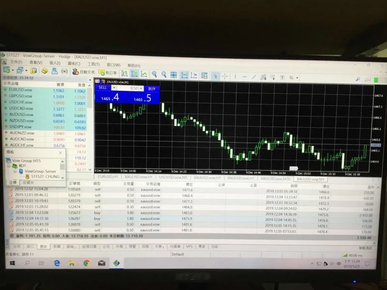The height and width of the screenshot is (290, 387).
Task: Switch chart to line chart mode
Action: [x=144, y=74]
